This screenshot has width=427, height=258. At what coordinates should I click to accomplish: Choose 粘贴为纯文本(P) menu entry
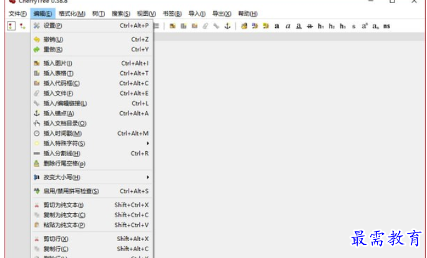tap(92, 225)
